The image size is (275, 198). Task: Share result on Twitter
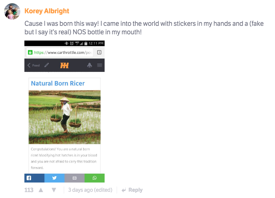(x=54, y=178)
